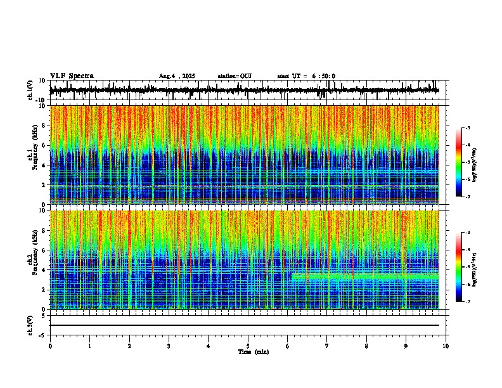Screen dimensions: 502x388
Task: Click the 'VLF Spectra' plot title
Action: pos(72,76)
